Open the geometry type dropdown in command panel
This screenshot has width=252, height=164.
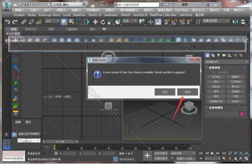click(227, 61)
